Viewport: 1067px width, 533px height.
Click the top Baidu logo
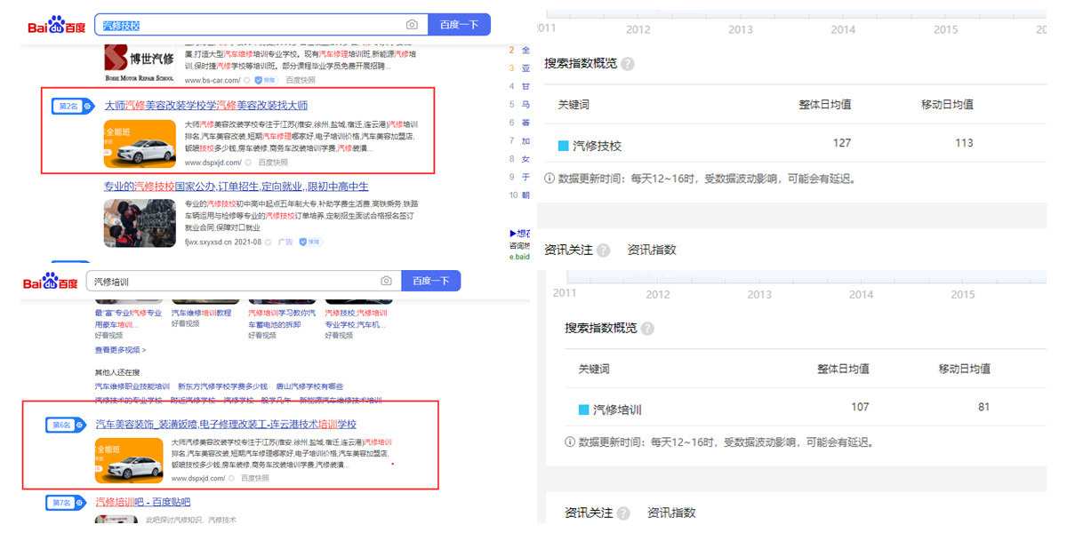click(x=54, y=26)
